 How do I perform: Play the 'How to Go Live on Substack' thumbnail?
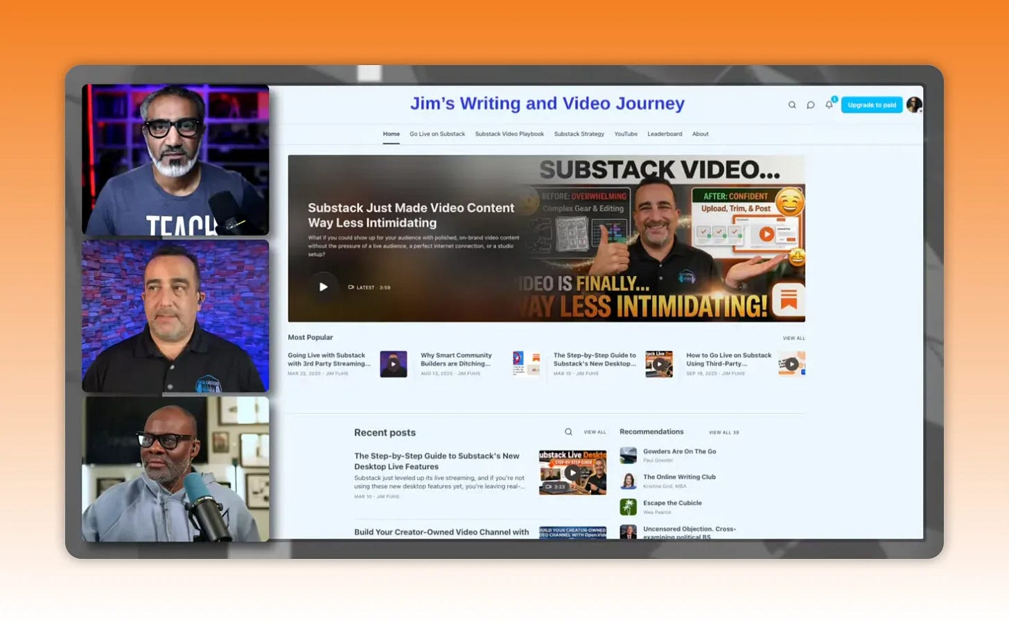point(791,364)
